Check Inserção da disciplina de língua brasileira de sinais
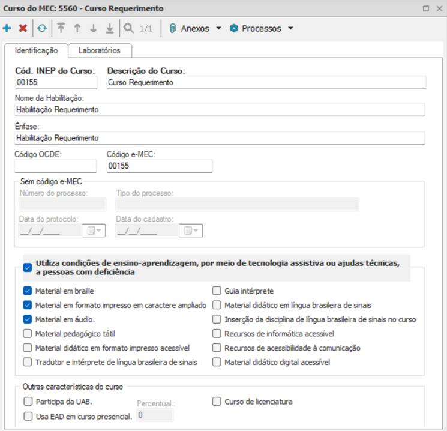The height and width of the screenshot is (431, 447). [x=217, y=319]
